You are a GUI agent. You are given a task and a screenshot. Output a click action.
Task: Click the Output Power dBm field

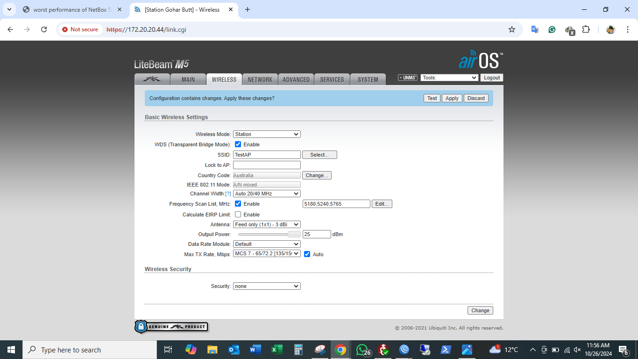coord(317,234)
